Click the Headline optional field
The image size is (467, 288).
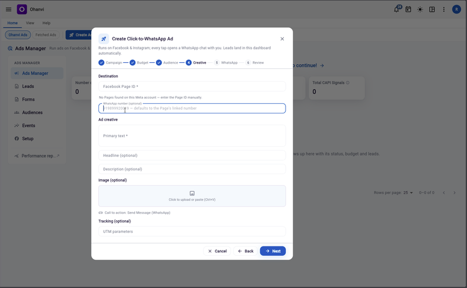coord(192,156)
